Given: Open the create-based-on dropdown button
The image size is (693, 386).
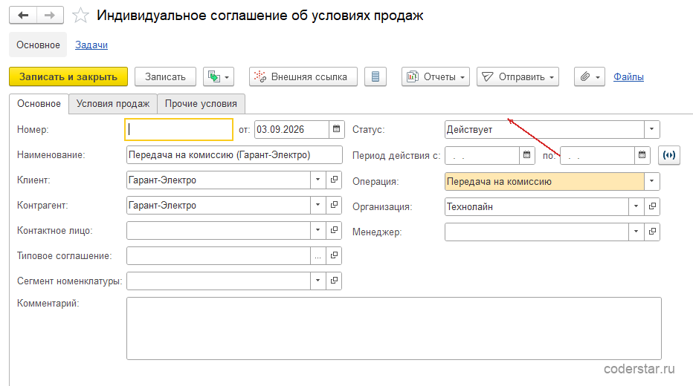Looking at the screenshot, I should 219,76.
